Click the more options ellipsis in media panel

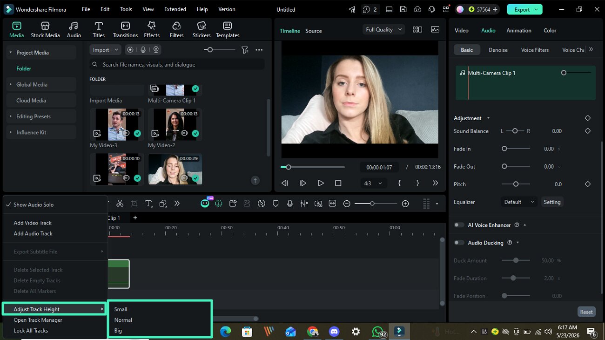[259, 50]
